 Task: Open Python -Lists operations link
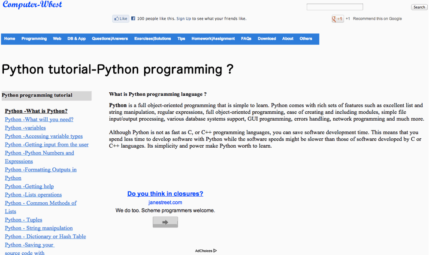pyautogui.click(x=33, y=195)
